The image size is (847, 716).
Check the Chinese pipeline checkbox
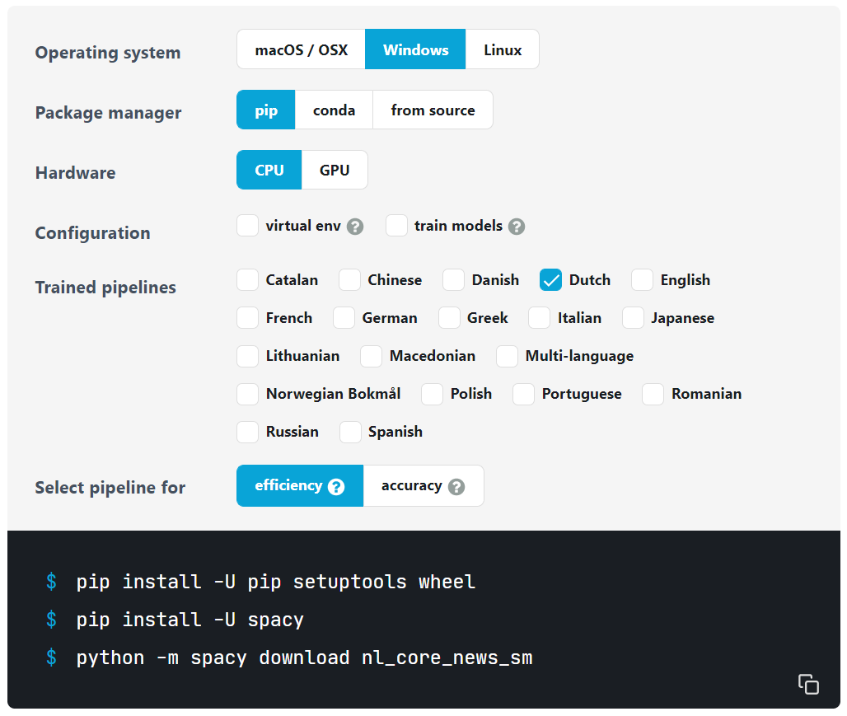point(349,280)
